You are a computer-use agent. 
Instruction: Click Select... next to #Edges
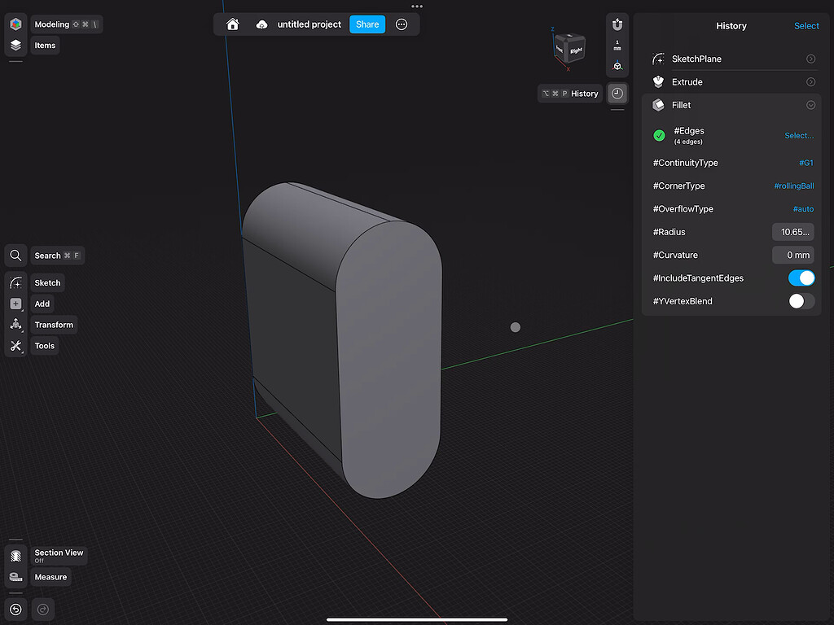click(798, 135)
